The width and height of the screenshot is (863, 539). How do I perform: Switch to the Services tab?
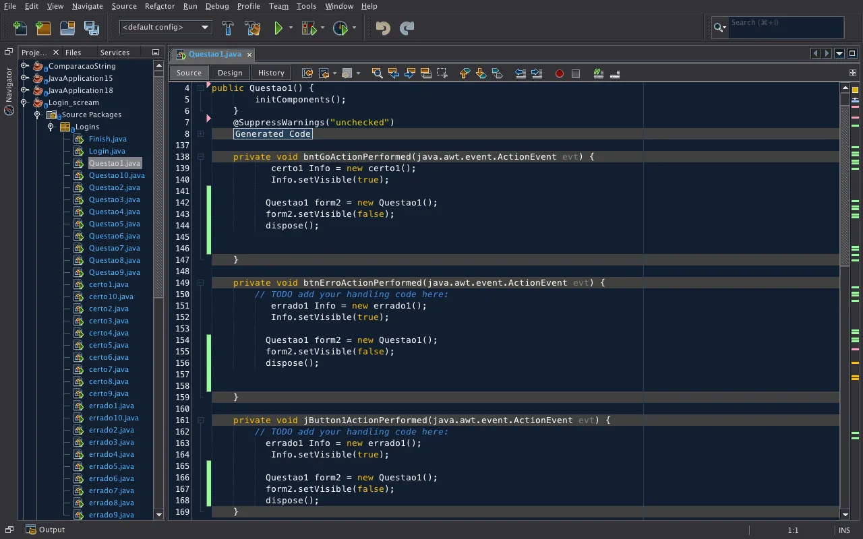point(115,53)
